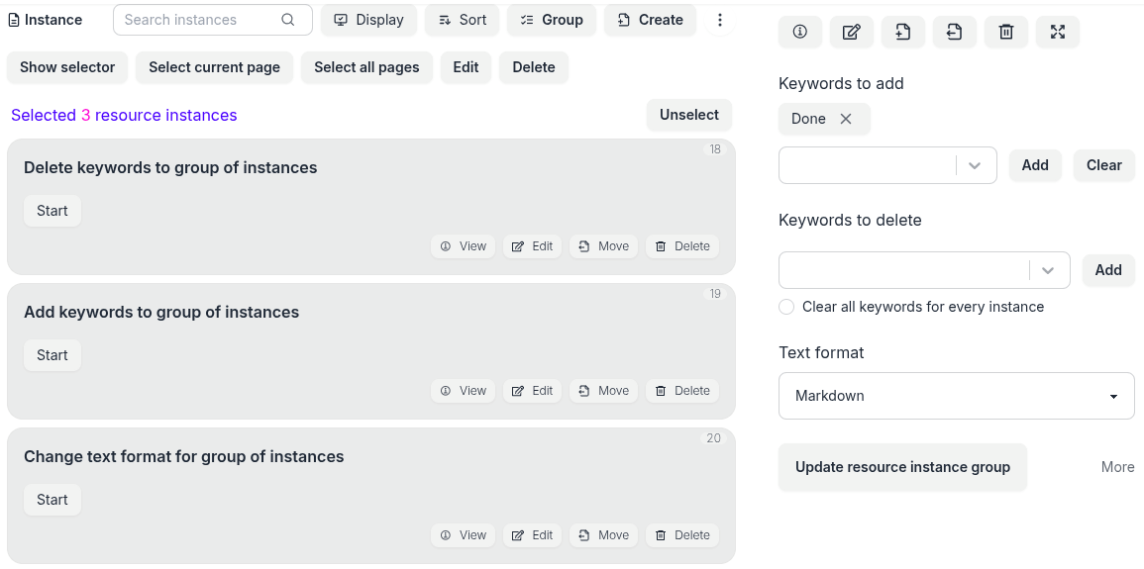Open the three-dot more options menu
The height and width of the screenshot is (569, 1144).
pyautogui.click(x=720, y=20)
